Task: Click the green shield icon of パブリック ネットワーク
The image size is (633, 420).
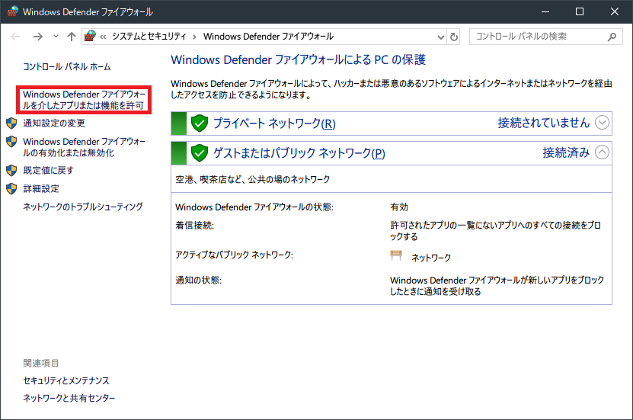Action: (200, 153)
